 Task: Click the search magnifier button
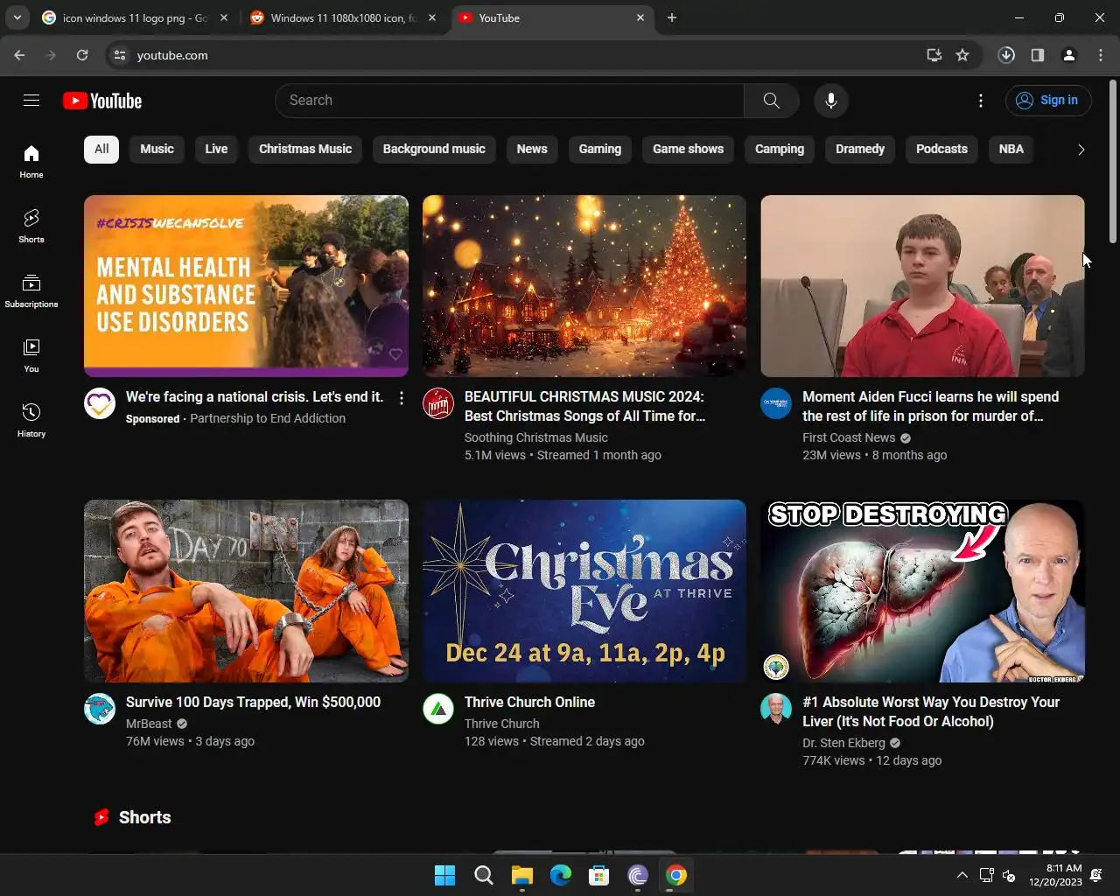pyautogui.click(x=771, y=101)
